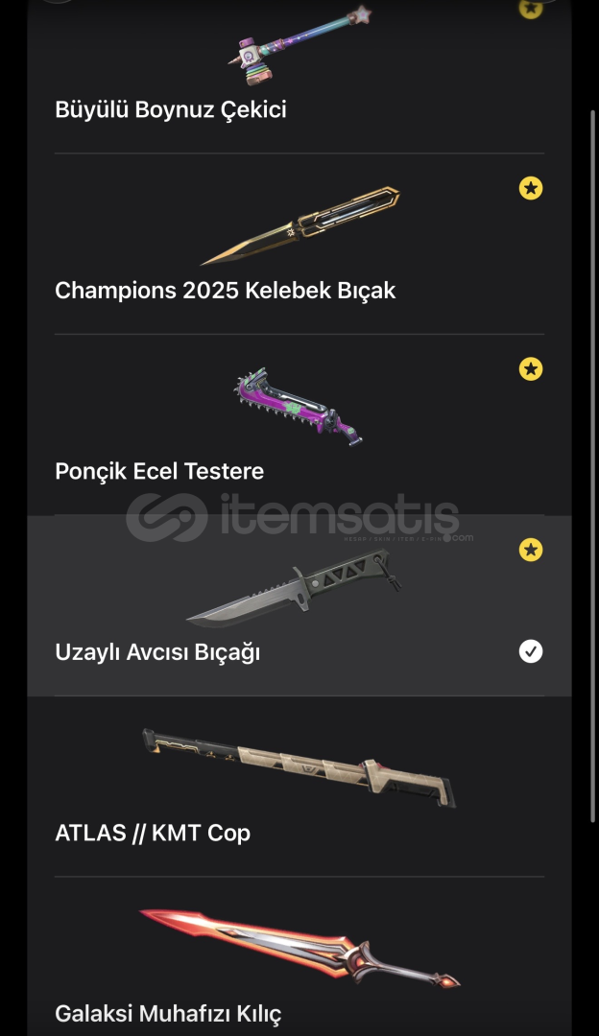Tap the Uzaylı Avcısı Bıçağı text
Image resolution: width=599 pixels, height=1036 pixels.
157,652
